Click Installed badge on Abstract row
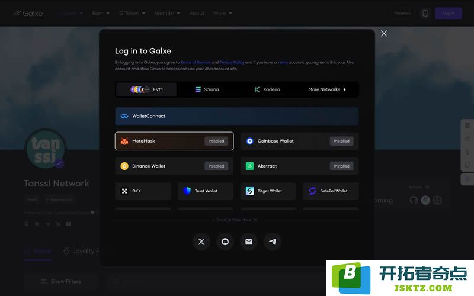 [x=342, y=166]
